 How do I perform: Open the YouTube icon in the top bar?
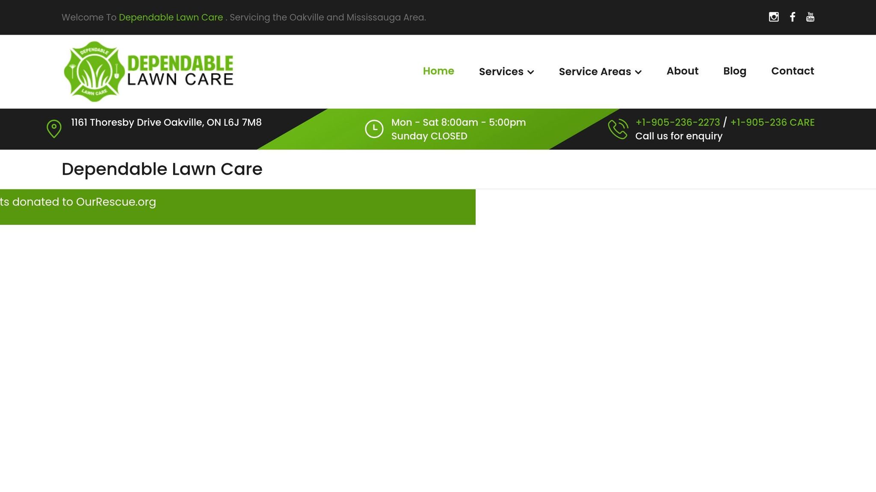[810, 17]
